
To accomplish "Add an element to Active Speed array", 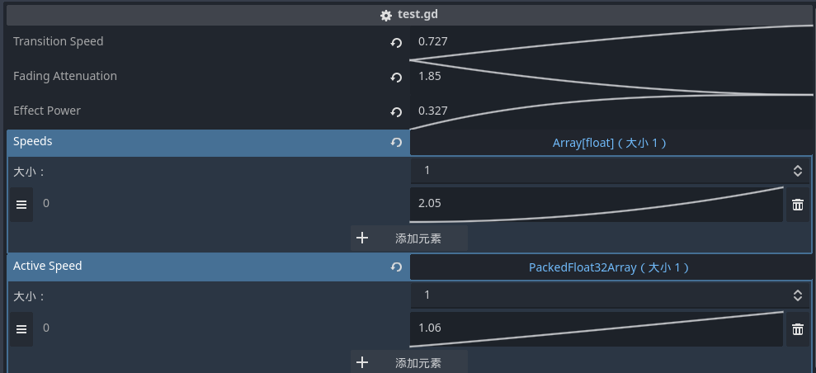I will point(409,362).
